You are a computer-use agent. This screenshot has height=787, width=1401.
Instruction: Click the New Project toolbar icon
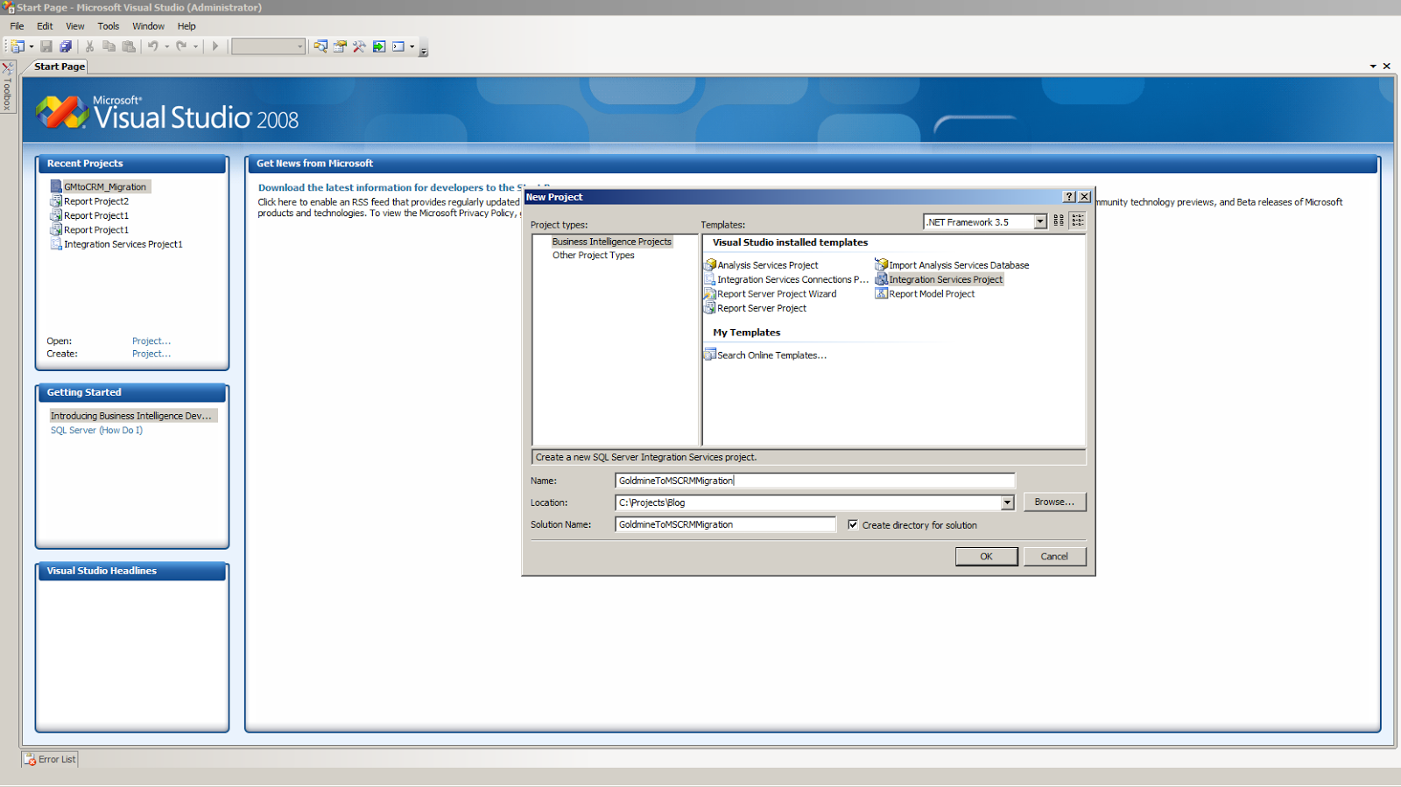[x=18, y=46]
